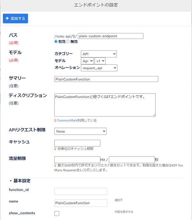Click the lightbulb icon beside 秒単位のキャッシュ期間
The width and height of the screenshot is (192, 220).
pos(55,149)
